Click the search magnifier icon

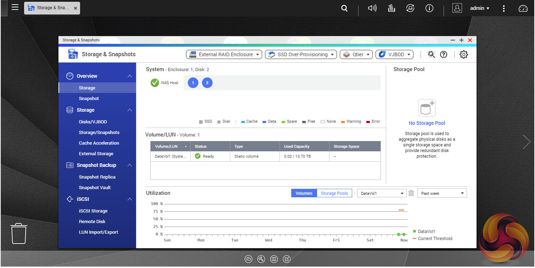coord(344,8)
